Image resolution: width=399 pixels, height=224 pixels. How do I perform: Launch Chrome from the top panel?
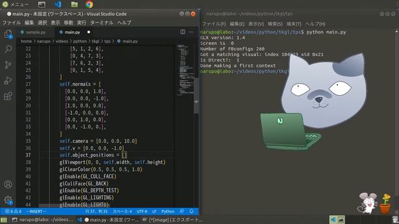(x=89, y=4)
